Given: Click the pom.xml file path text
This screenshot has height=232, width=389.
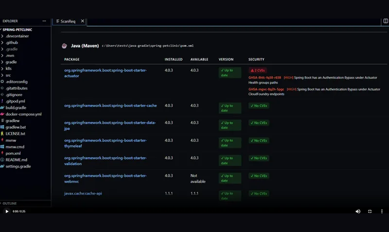Looking at the screenshot, I should tap(148, 46).
